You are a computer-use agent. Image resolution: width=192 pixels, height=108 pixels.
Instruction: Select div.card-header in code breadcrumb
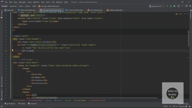80,100
